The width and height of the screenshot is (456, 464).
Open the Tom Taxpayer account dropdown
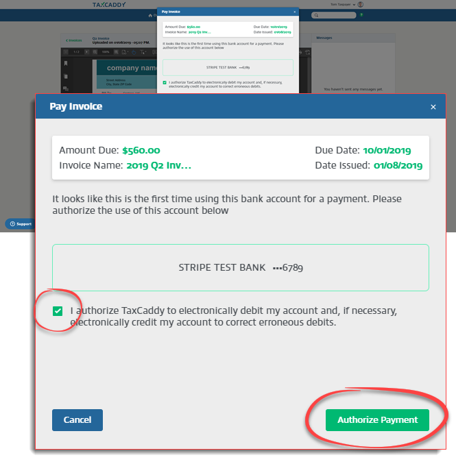pyautogui.click(x=343, y=4)
